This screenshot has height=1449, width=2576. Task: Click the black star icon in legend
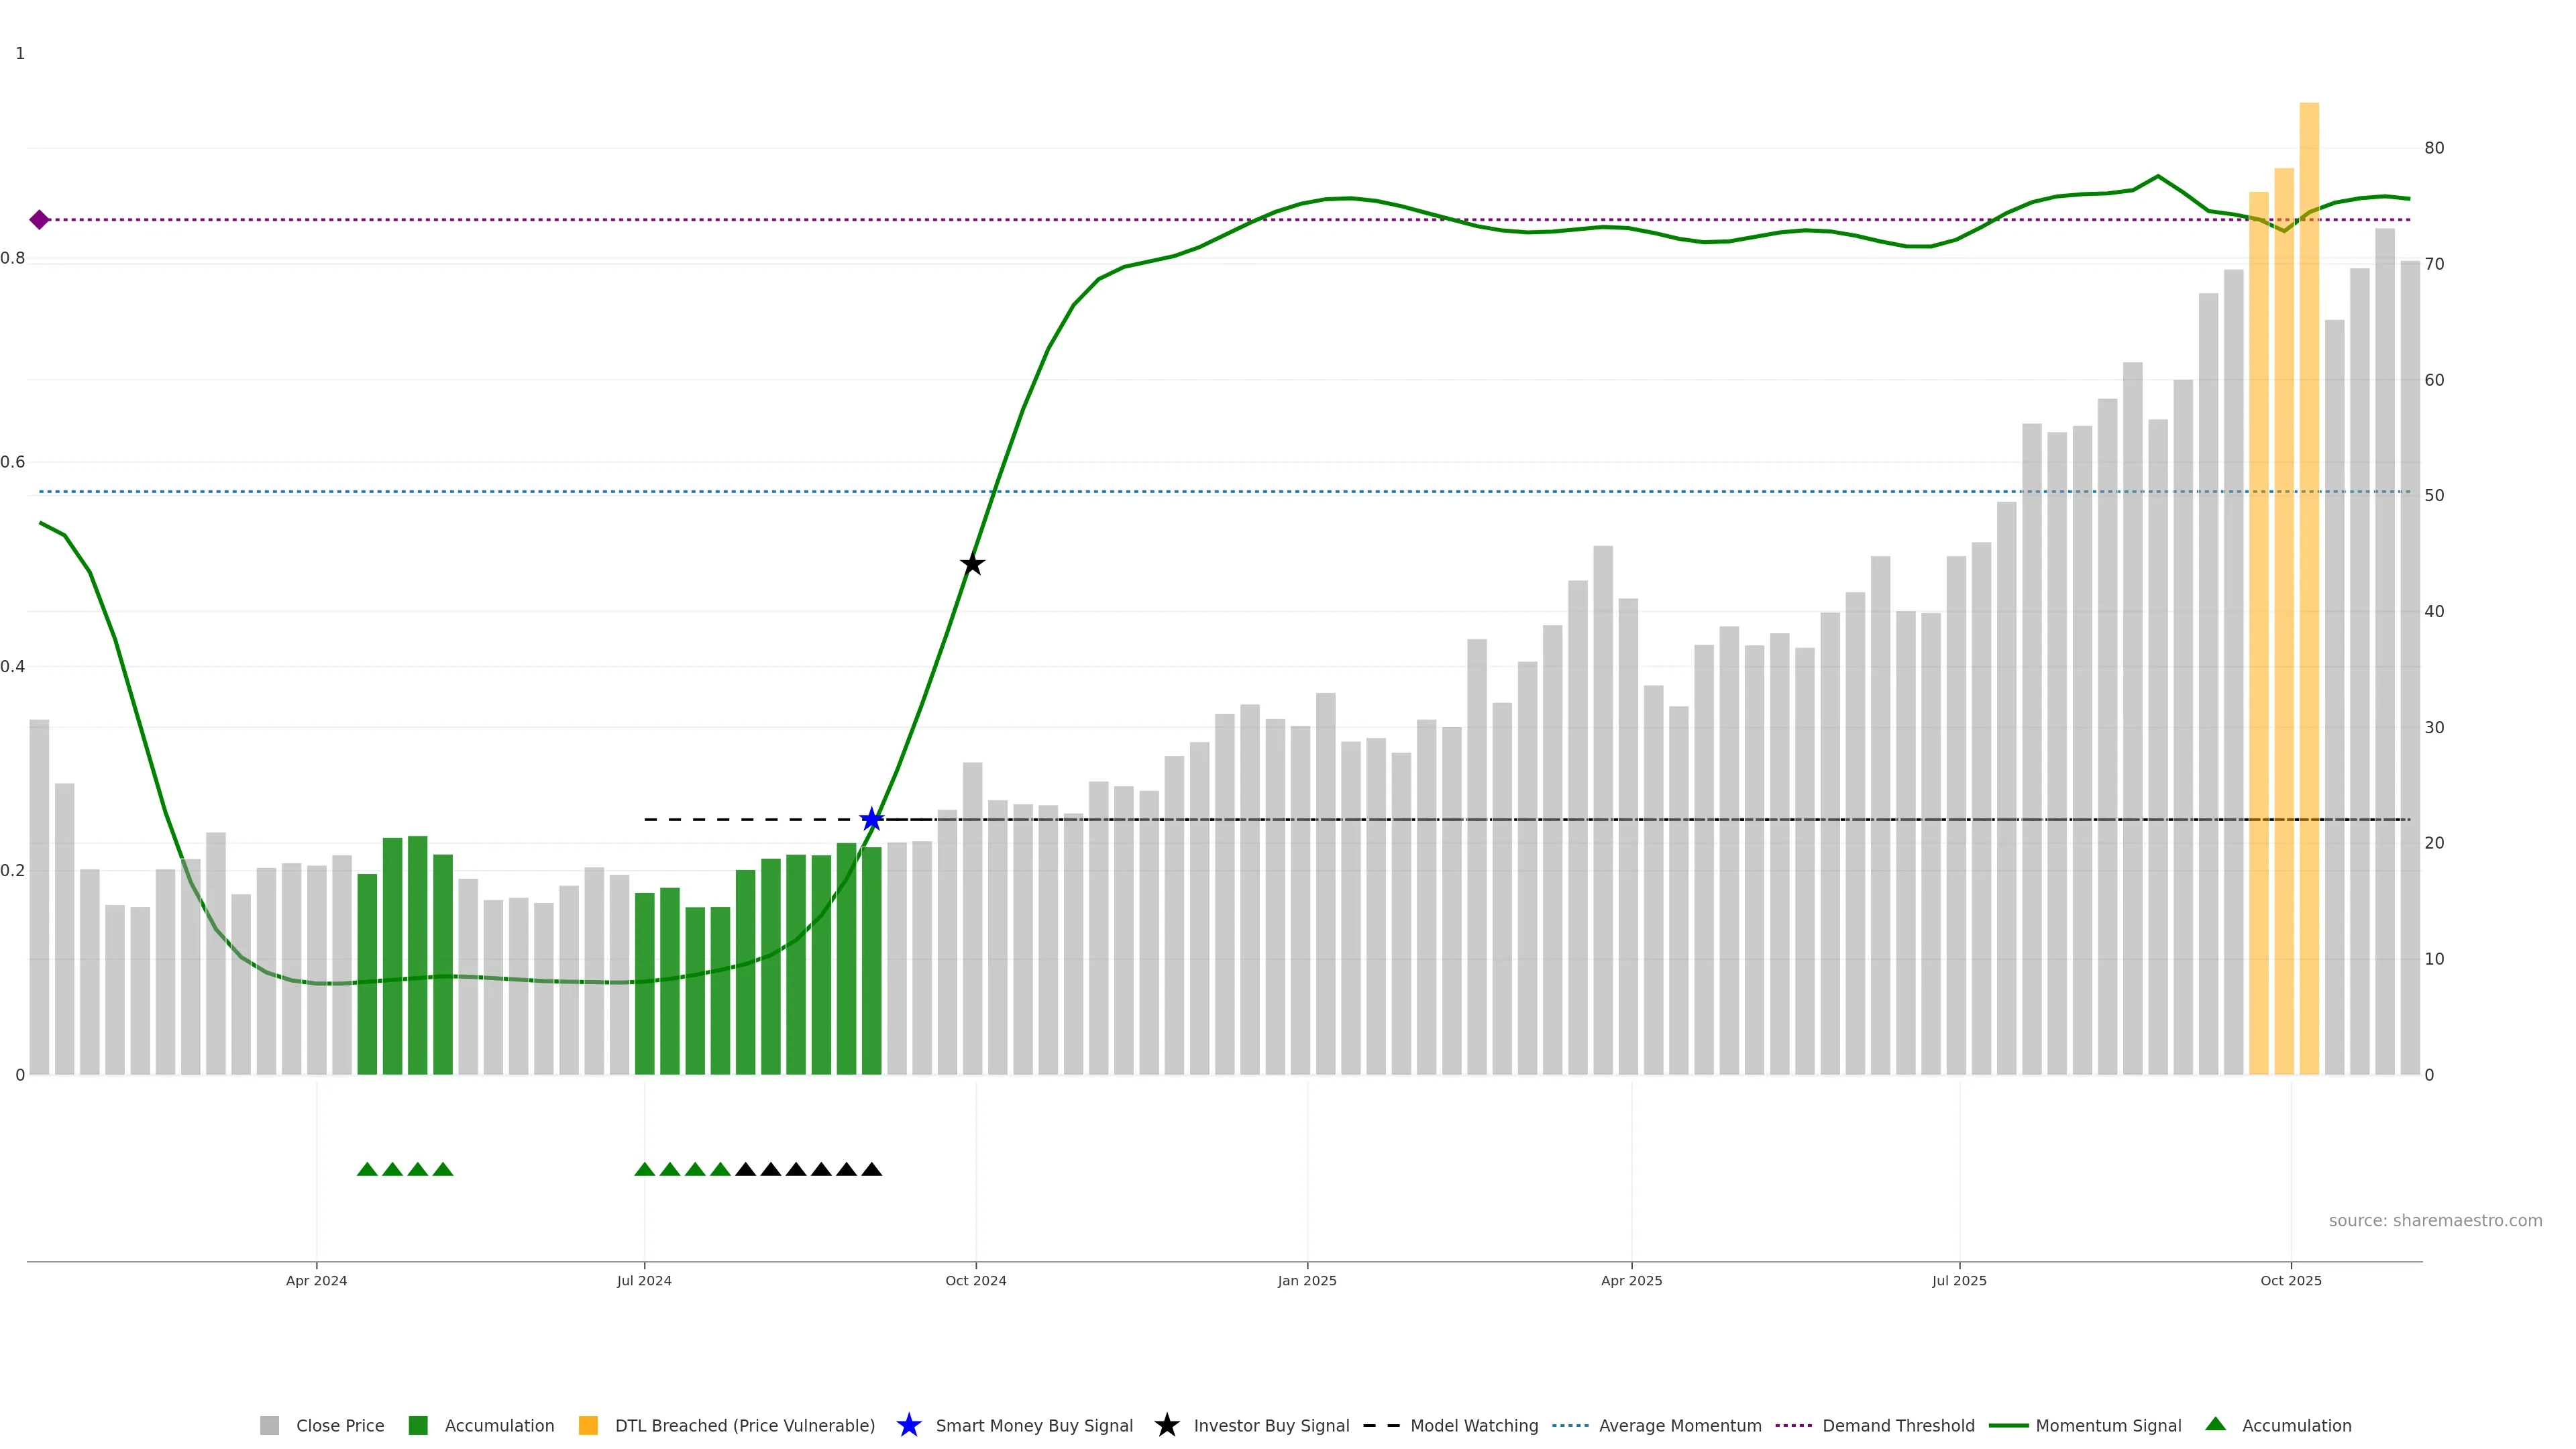[1166, 1426]
